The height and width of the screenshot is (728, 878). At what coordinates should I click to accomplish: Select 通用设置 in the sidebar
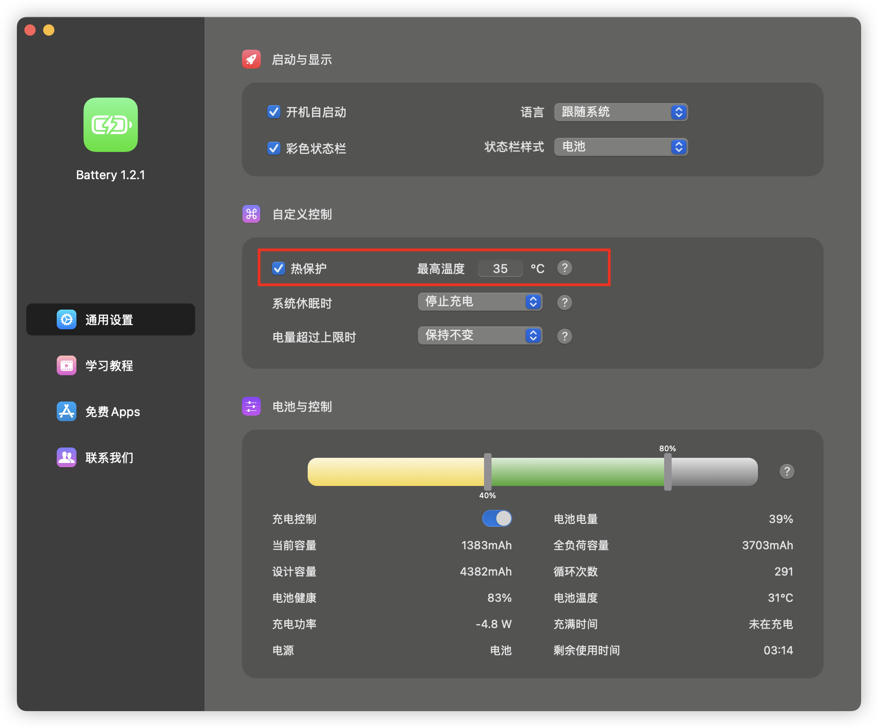tap(111, 319)
